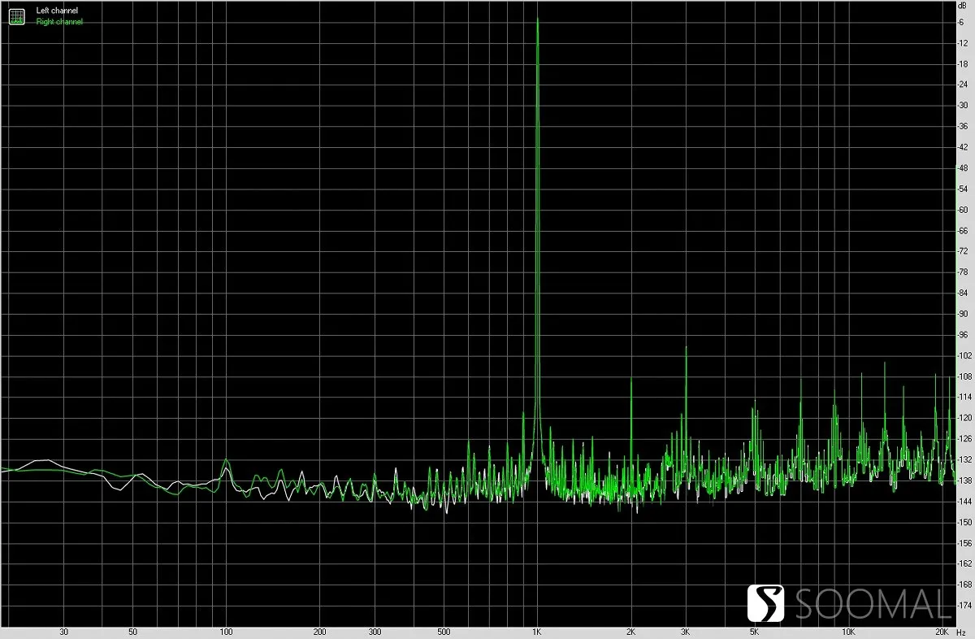Click the "20K" frequency axis label
The width and height of the screenshot is (975, 639).
(x=942, y=632)
